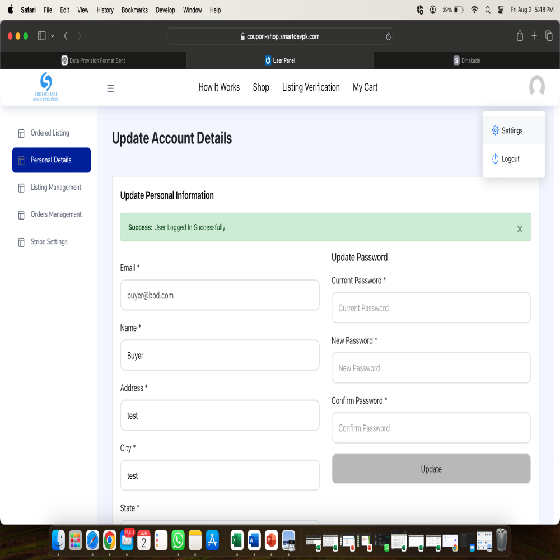This screenshot has height=560, width=560.
Task: Click the user avatar profile icon
Action: [x=536, y=86]
